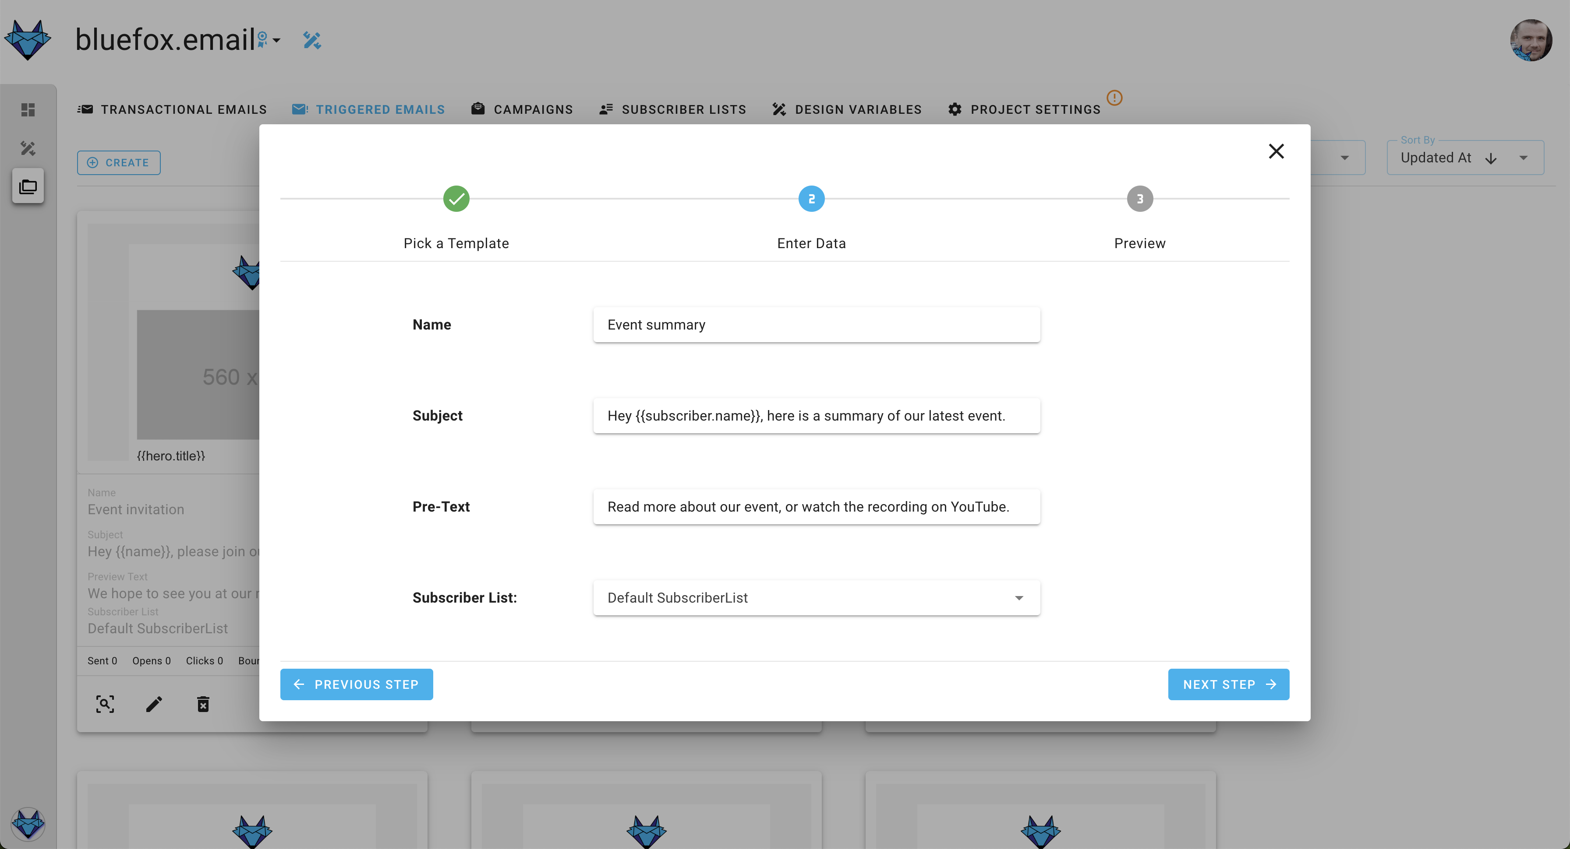Click the Opens 0 statistic
The height and width of the screenshot is (849, 1570).
(151, 661)
